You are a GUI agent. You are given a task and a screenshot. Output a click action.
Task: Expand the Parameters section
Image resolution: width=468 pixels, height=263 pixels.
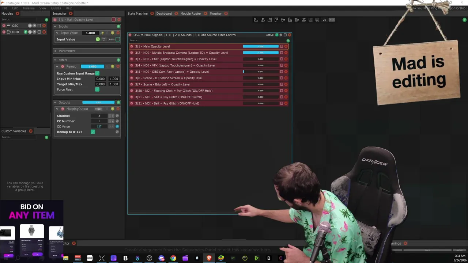pos(55,51)
